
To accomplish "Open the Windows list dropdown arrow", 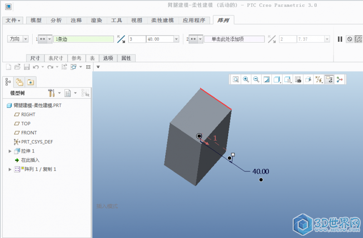I will 81,67.
